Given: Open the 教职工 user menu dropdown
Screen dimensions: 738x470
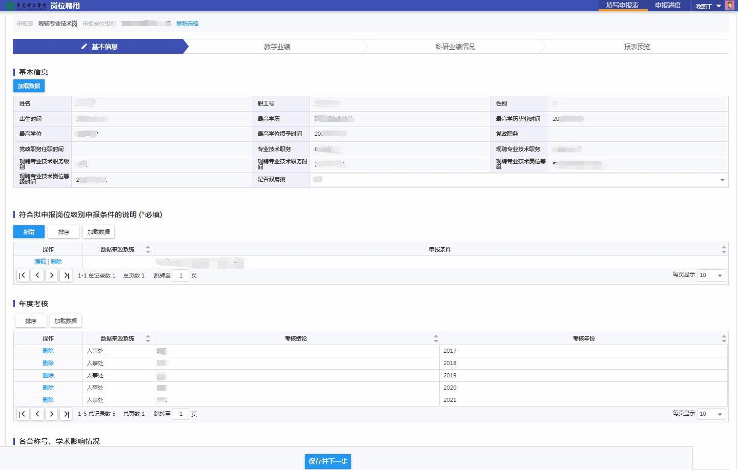Looking at the screenshot, I should coord(708,6).
